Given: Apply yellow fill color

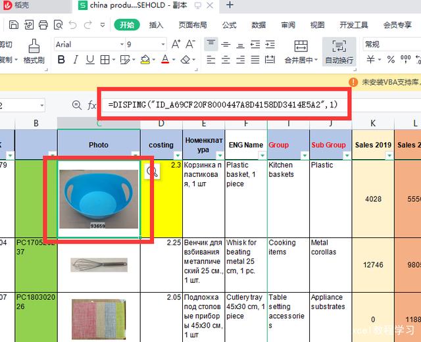Looking at the screenshot, I should point(145,60).
